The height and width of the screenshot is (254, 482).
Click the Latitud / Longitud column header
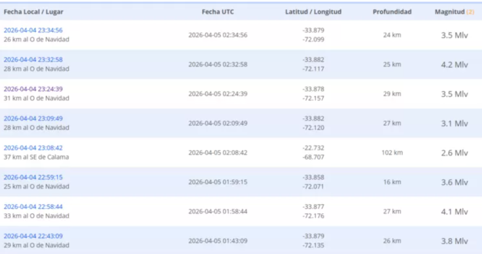[313, 12]
